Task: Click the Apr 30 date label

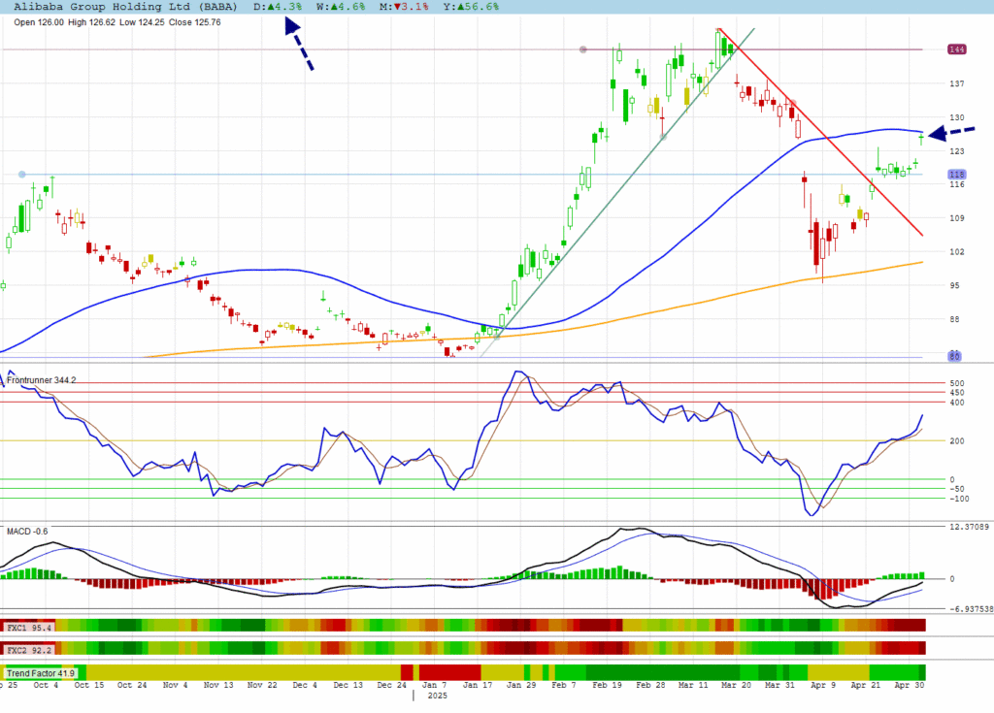Action: click(x=909, y=685)
